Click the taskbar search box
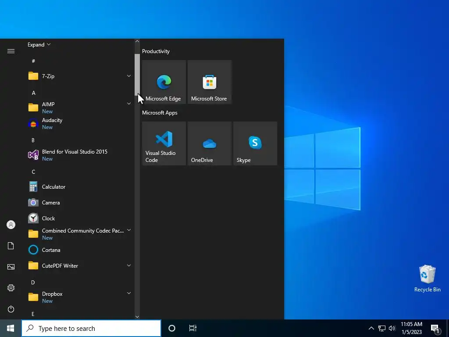Viewport: 449px width, 337px height. [x=91, y=328]
